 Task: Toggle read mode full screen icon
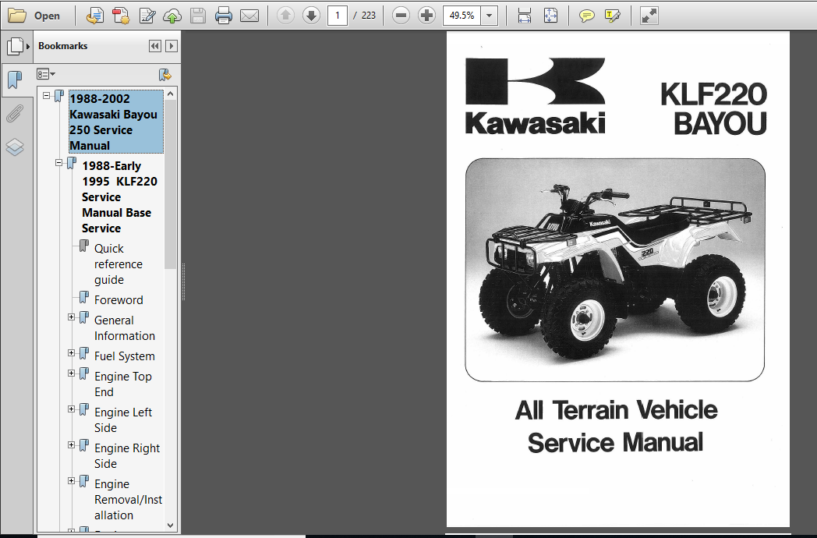pos(649,16)
